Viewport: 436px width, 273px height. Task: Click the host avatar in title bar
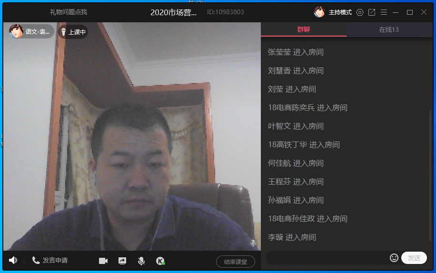(319, 12)
